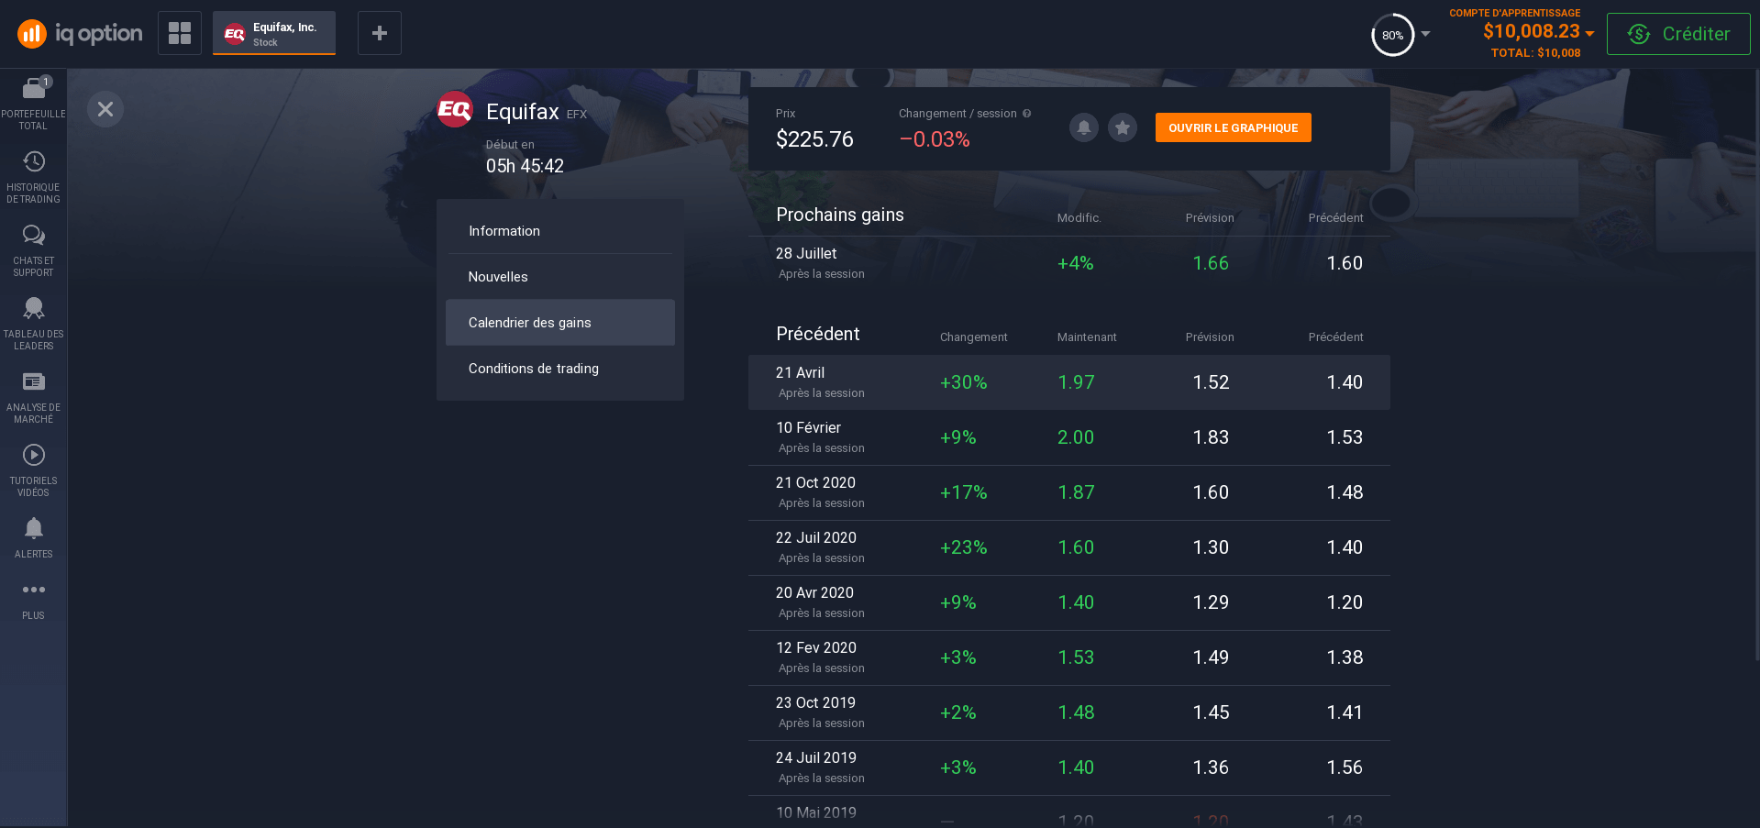The height and width of the screenshot is (828, 1760).
Task: Click the 24 Juil 2019 earnings row
Action: (1069, 767)
